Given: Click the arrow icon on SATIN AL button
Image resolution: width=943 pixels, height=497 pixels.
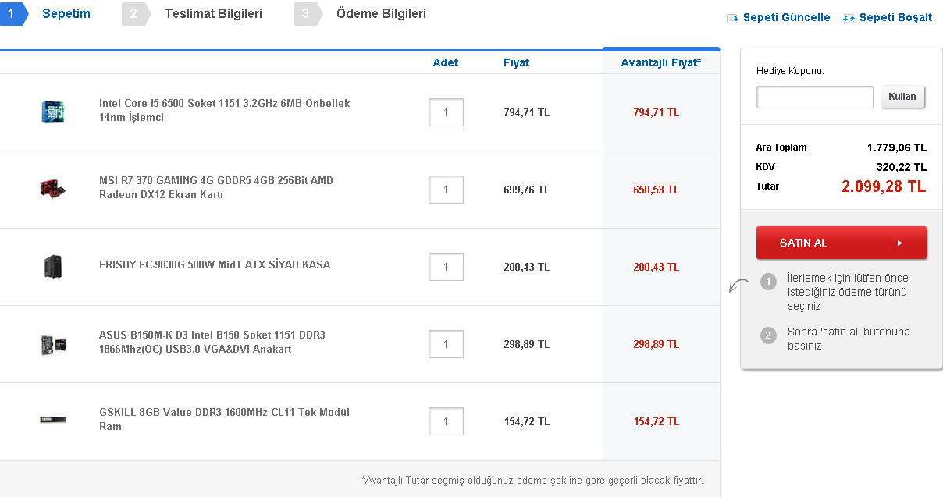Looking at the screenshot, I should pyautogui.click(x=899, y=243).
